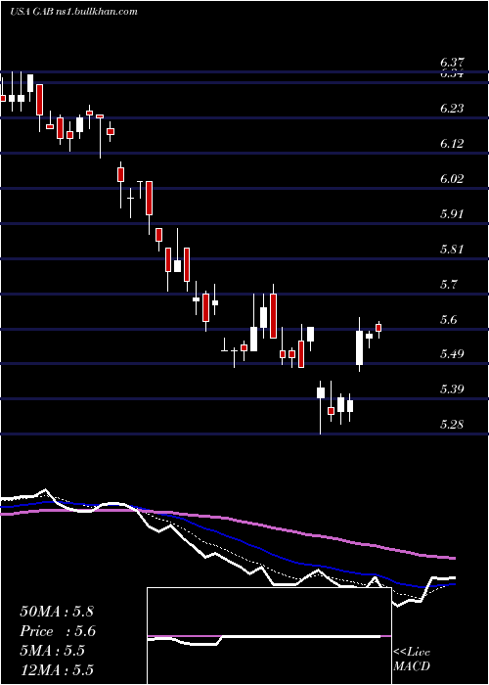Click the last red candlestick near 5.6

378,328
